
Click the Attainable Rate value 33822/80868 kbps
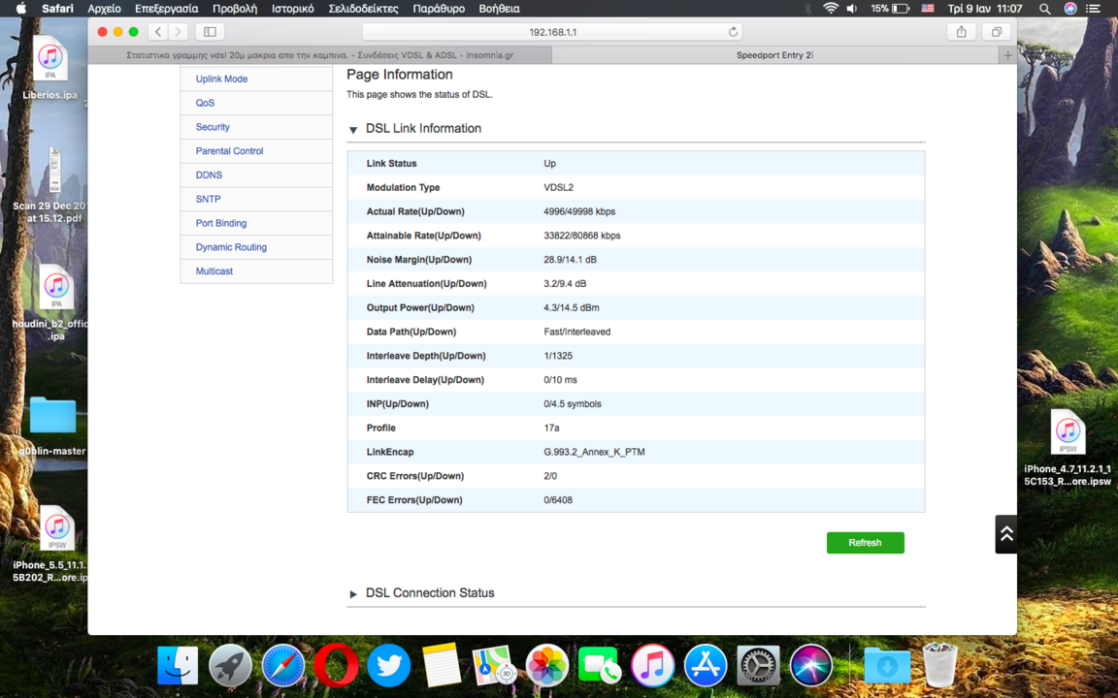point(582,236)
